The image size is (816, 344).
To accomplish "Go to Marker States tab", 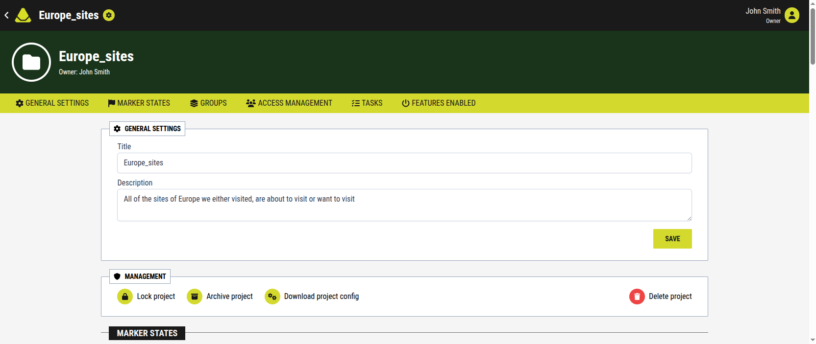I will click(x=139, y=103).
